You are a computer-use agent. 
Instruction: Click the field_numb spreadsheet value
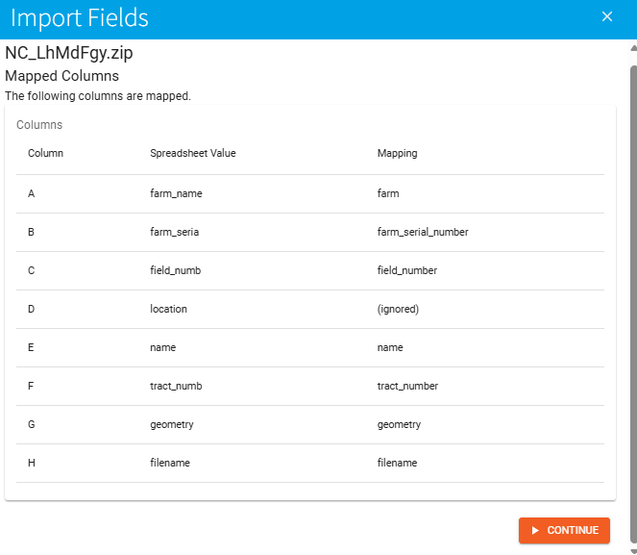click(176, 270)
